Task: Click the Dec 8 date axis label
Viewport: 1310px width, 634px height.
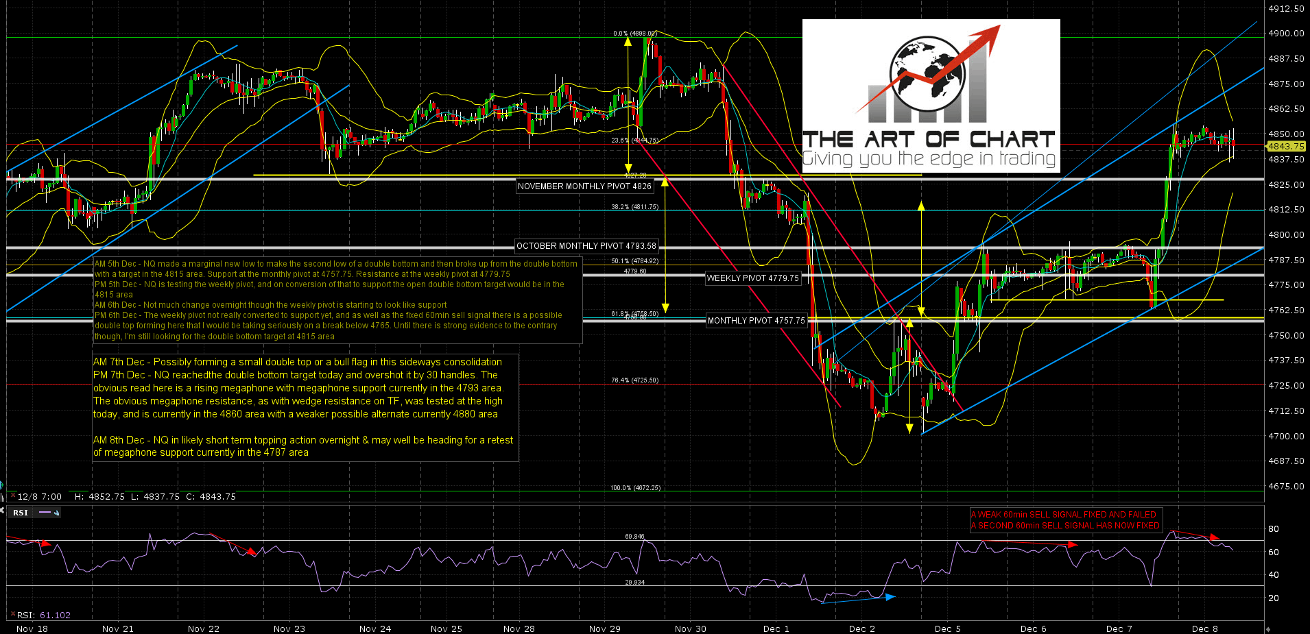Action: click(1204, 629)
